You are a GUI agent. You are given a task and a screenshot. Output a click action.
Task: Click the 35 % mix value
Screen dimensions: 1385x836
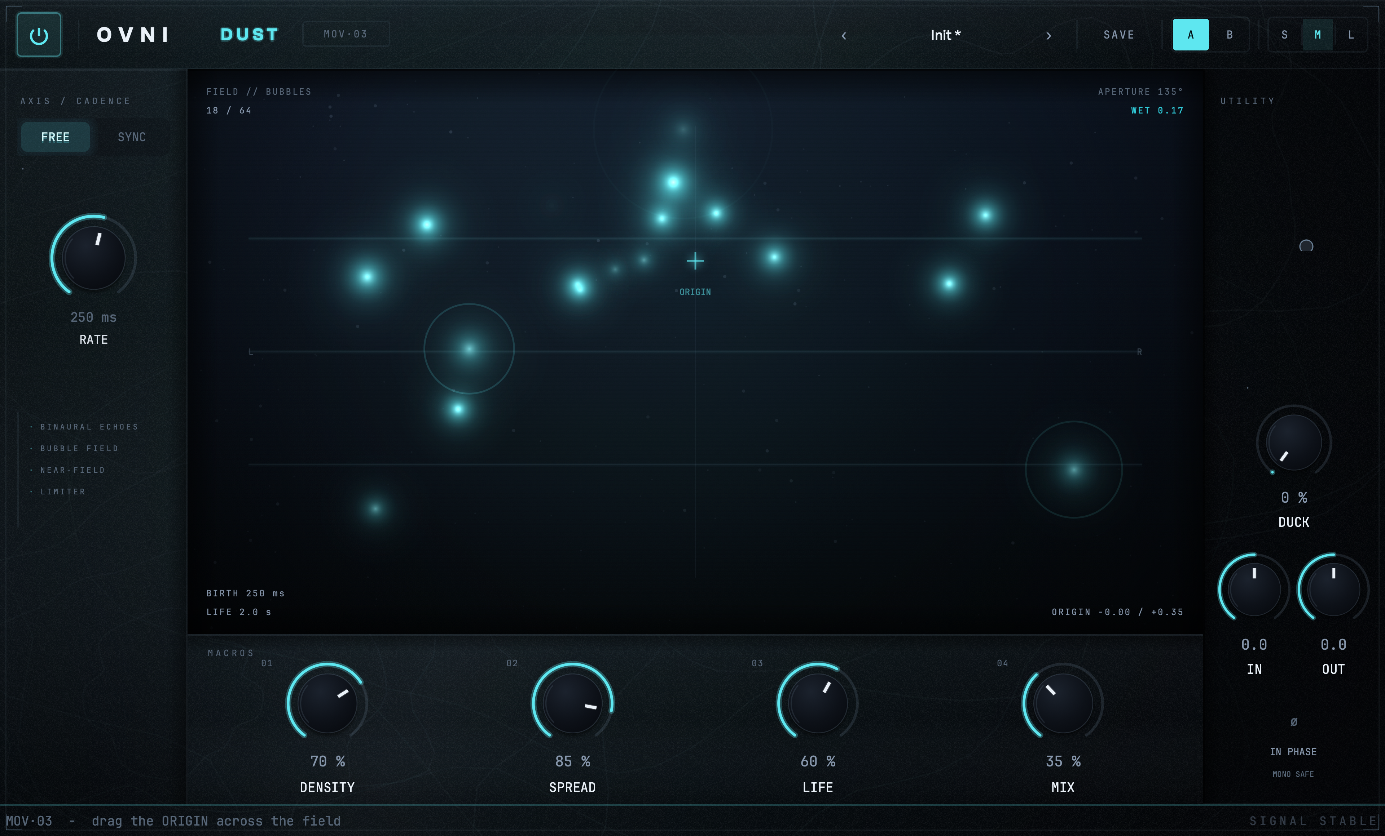tap(1063, 762)
